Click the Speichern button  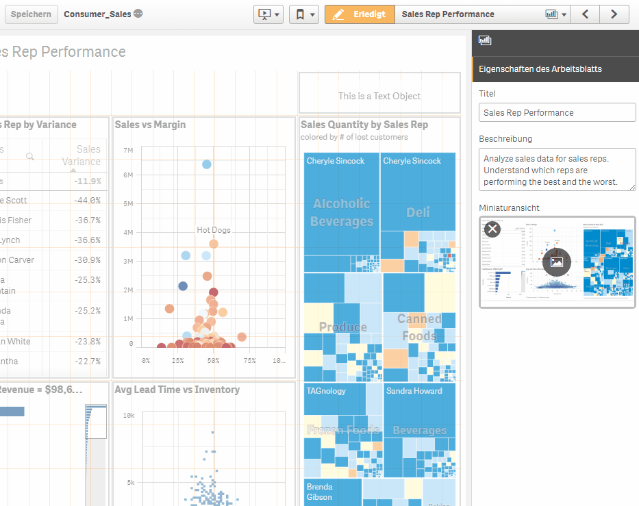coord(31,14)
